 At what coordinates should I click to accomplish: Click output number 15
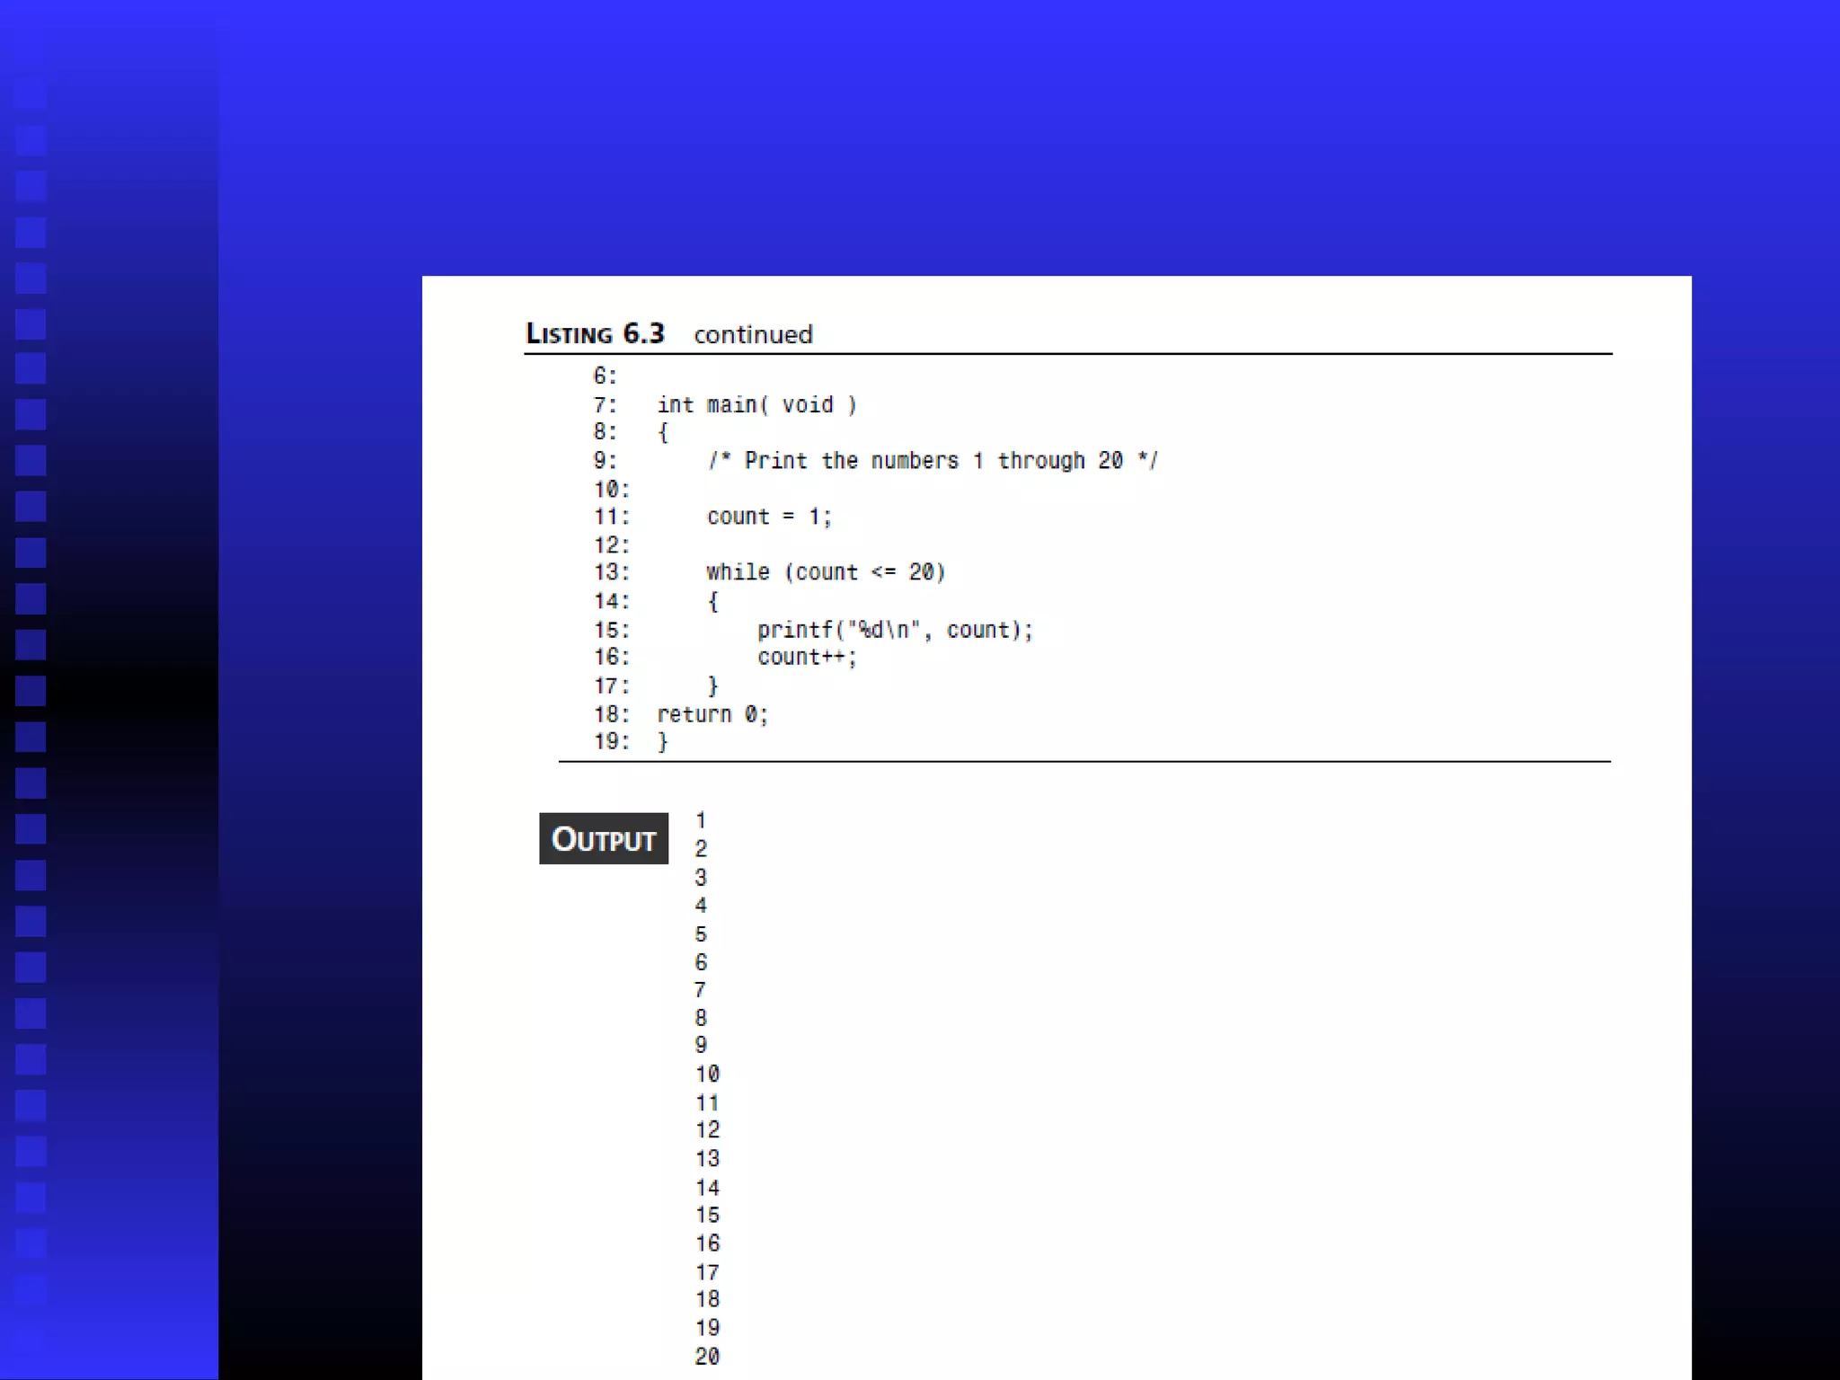pos(707,1215)
